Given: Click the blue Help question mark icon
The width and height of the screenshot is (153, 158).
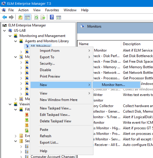Looking at the screenshot, I should point(52,17).
